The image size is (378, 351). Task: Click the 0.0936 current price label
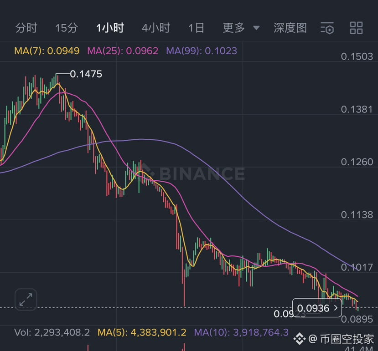[x=314, y=308]
